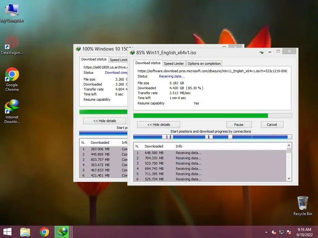Image resolution: width=318 pixels, height=238 pixels.
Task: Select the IDM taskbar button
Action: (x=62, y=232)
